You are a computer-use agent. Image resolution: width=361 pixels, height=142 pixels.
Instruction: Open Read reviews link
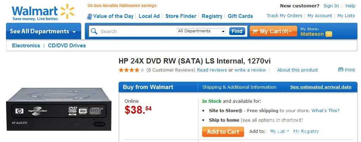click(x=212, y=70)
